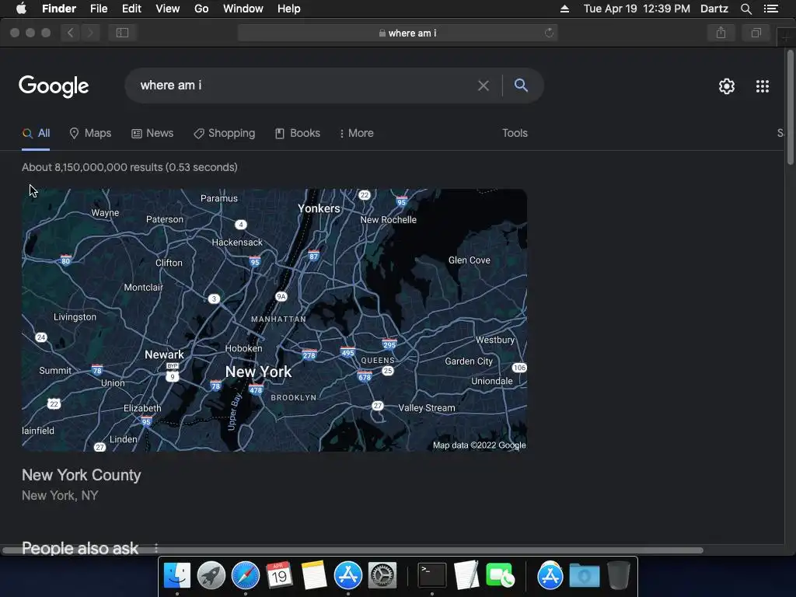
Task: Reload the page in Safari
Action: click(549, 33)
